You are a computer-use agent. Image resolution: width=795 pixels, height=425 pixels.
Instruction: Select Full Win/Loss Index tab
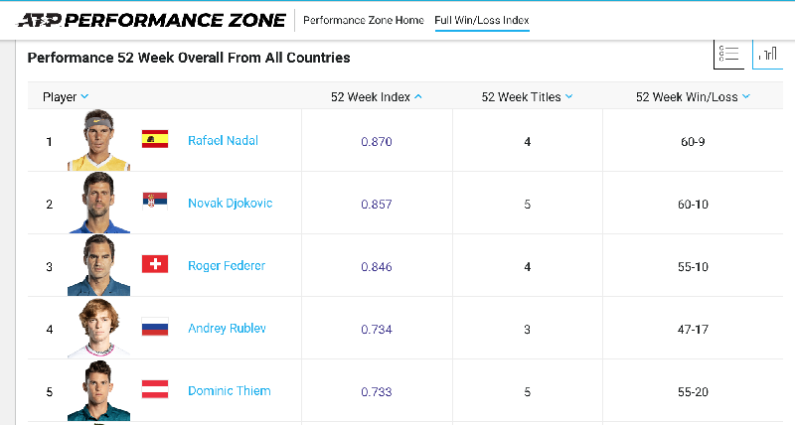pos(482,20)
